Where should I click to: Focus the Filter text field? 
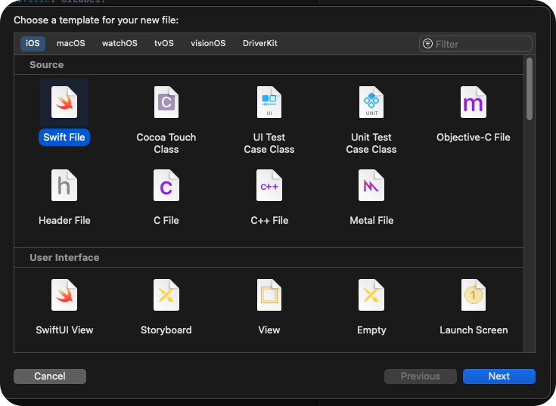click(476, 44)
